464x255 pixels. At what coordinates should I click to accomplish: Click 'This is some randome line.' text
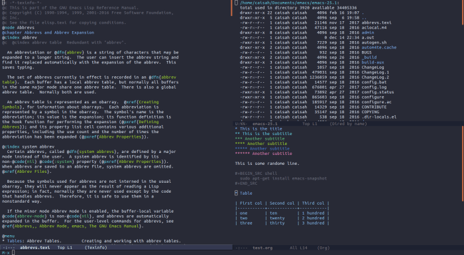click(267, 164)
